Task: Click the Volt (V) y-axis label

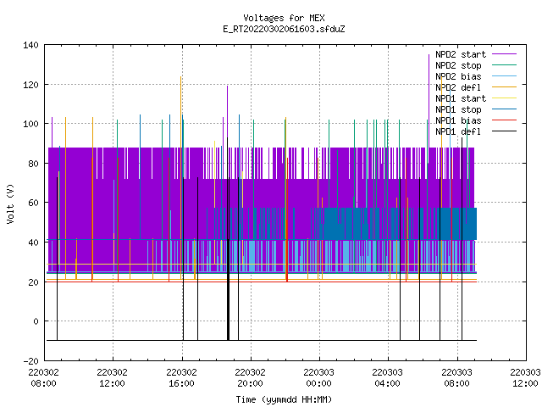Action: 10,203
